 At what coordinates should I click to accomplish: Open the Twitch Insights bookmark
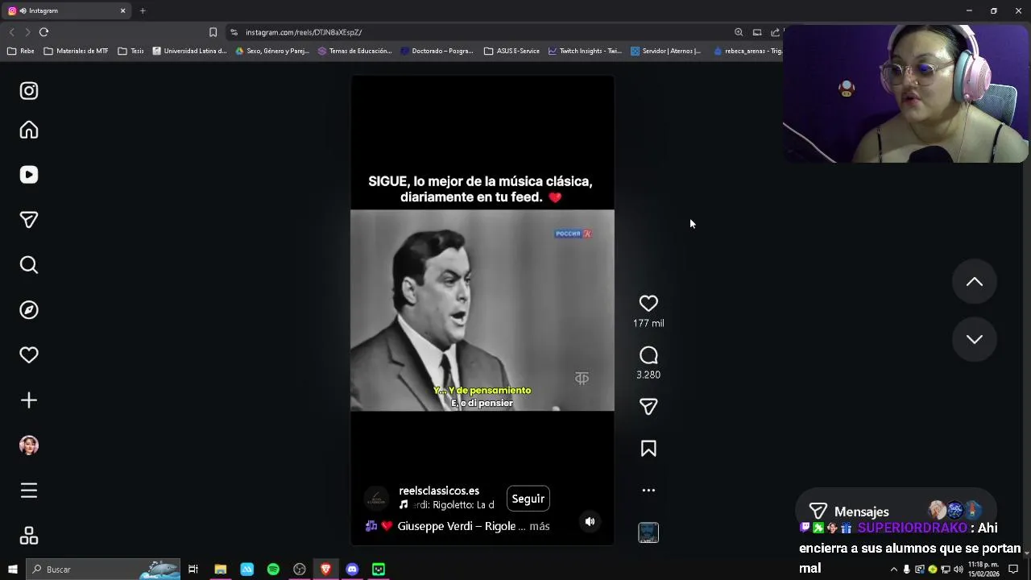[585, 51]
